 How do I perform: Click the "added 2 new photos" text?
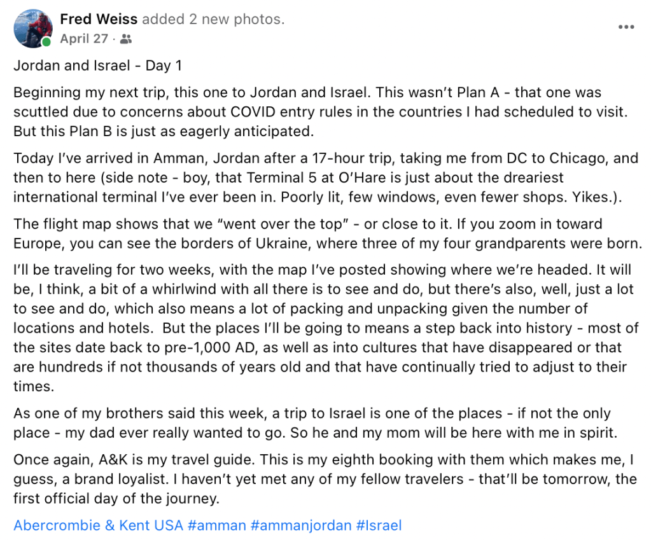pos(213,20)
